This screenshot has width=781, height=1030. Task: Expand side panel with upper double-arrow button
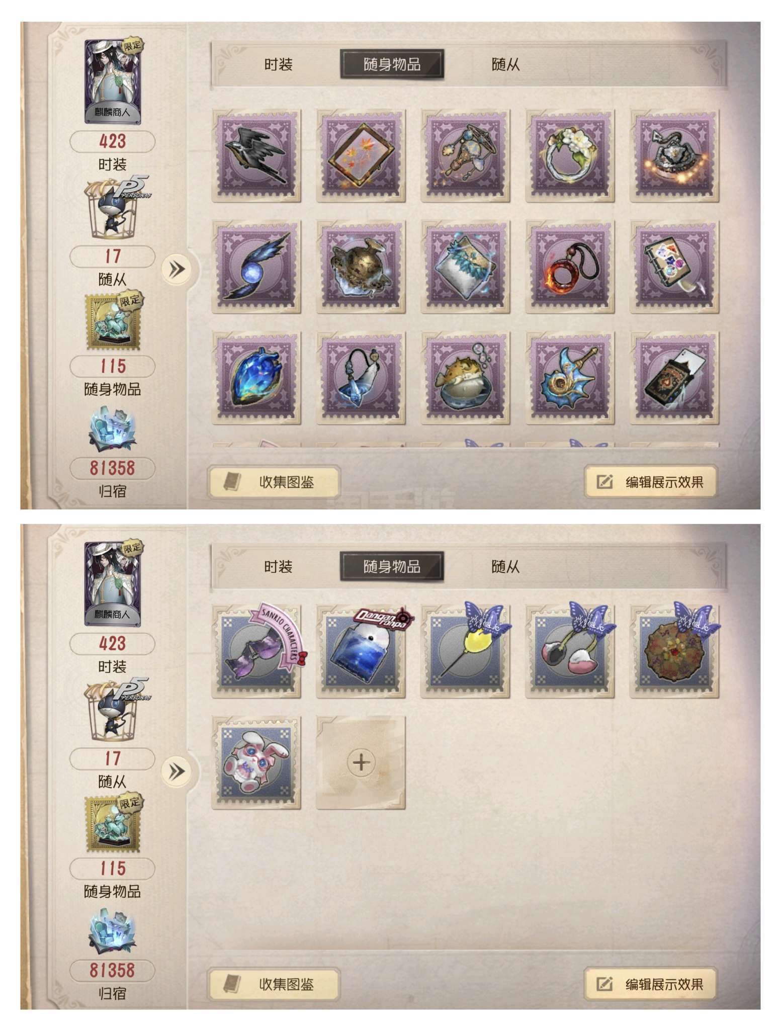[177, 269]
